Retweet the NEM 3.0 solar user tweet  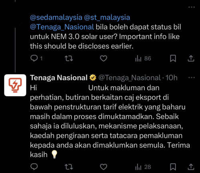[x=69, y=58]
